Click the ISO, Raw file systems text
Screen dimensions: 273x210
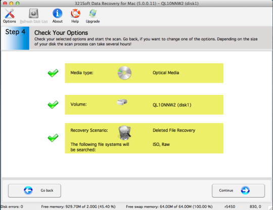tap(161, 144)
